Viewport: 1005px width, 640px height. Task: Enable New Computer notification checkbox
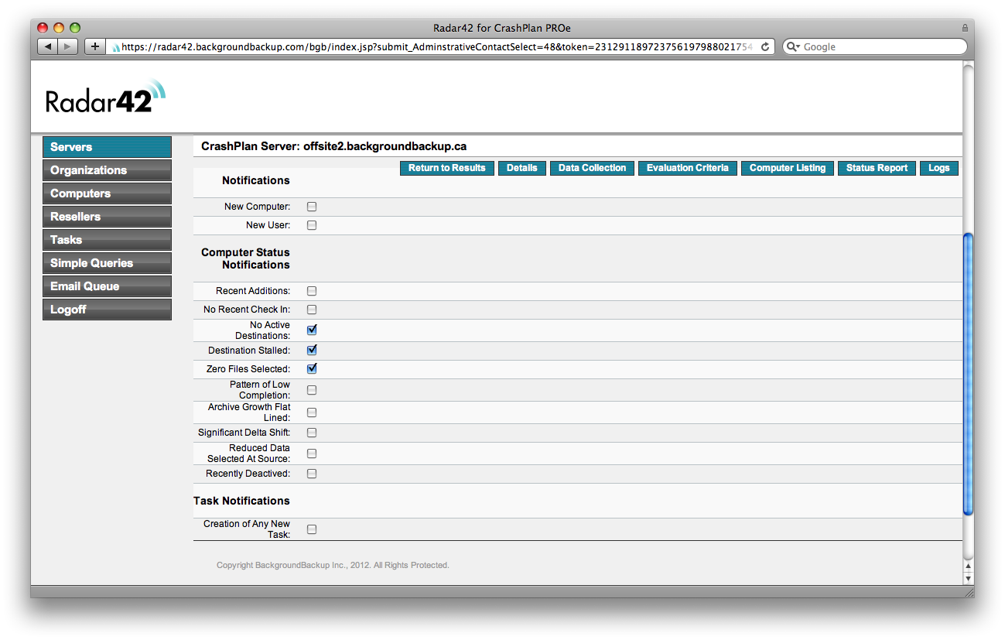312,207
